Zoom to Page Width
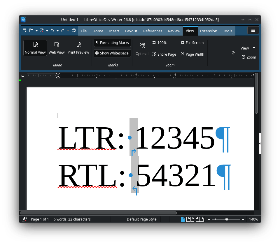 pyautogui.click(x=192, y=54)
